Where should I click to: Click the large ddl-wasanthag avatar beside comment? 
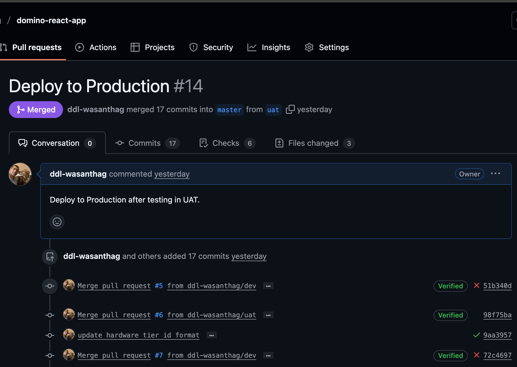pos(20,174)
